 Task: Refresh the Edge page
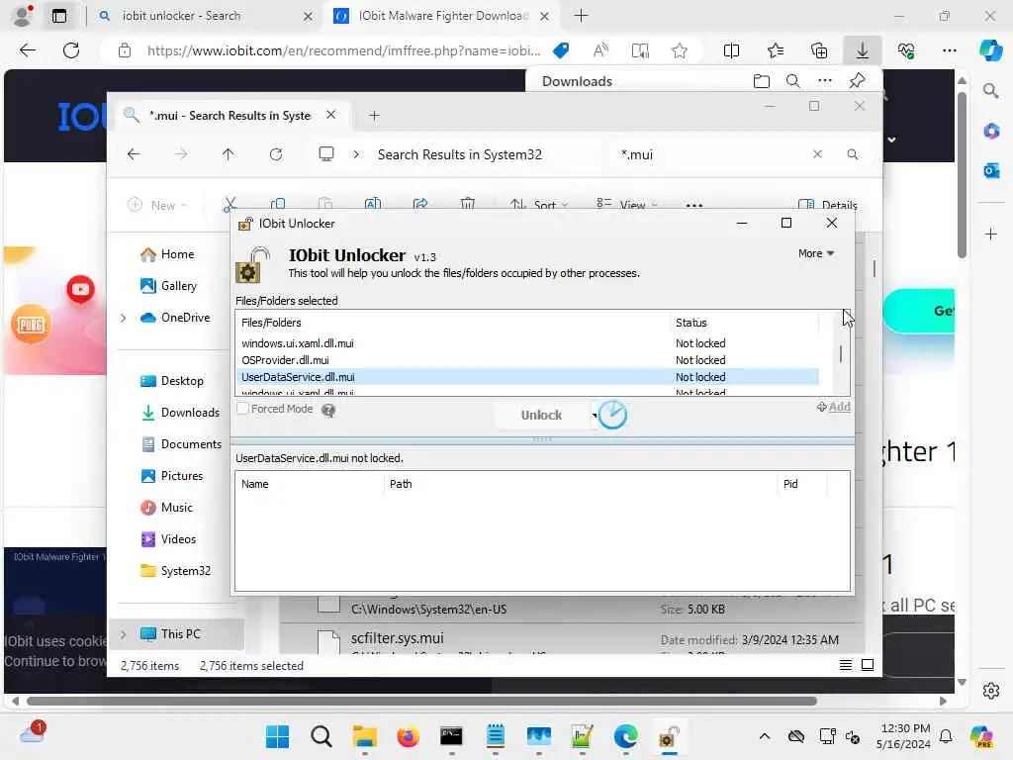[x=71, y=50]
